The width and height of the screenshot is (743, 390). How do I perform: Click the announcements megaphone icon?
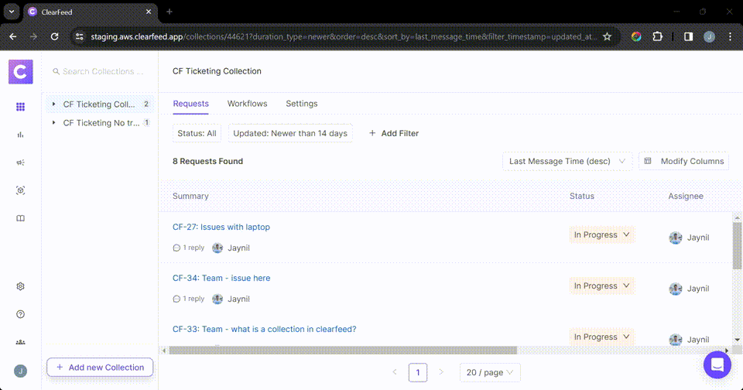point(20,162)
